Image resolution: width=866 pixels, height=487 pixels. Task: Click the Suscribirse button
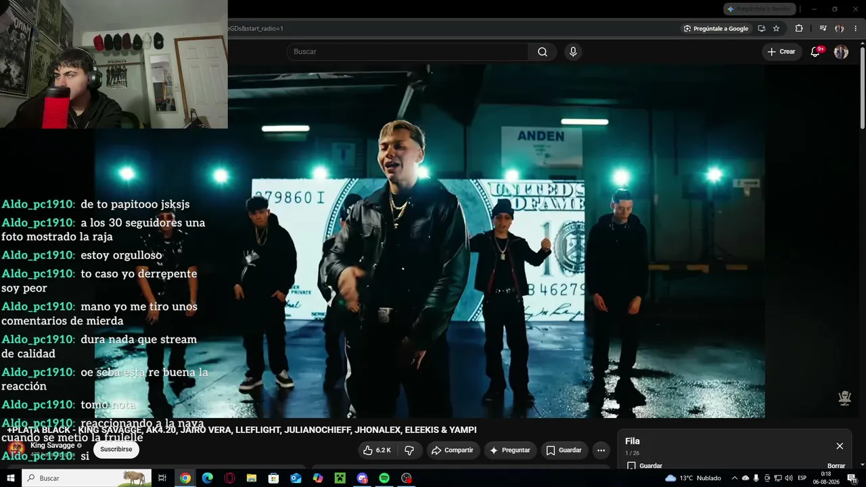pyautogui.click(x=116, y=449)
